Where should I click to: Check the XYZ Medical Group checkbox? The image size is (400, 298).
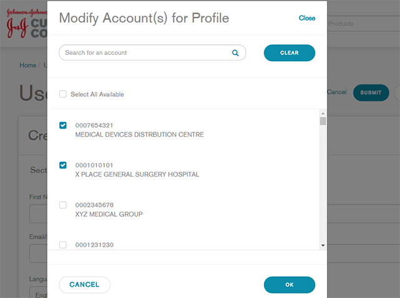(x=62, y=205)
